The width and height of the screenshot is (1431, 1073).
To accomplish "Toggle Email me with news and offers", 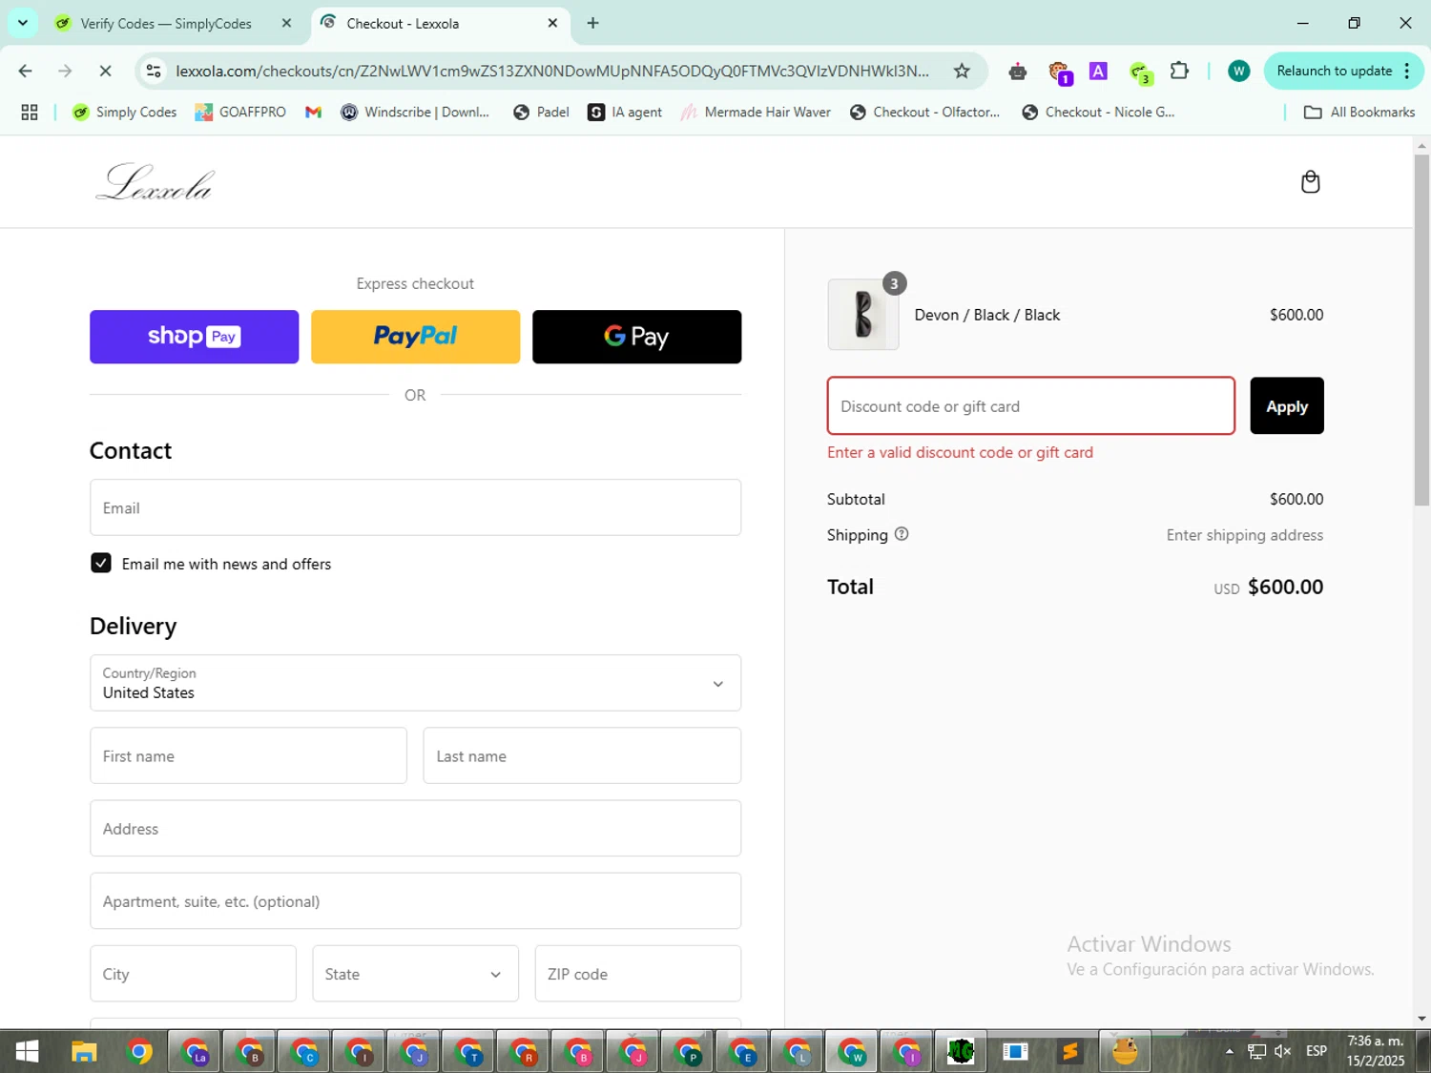I will pos(100,563).
